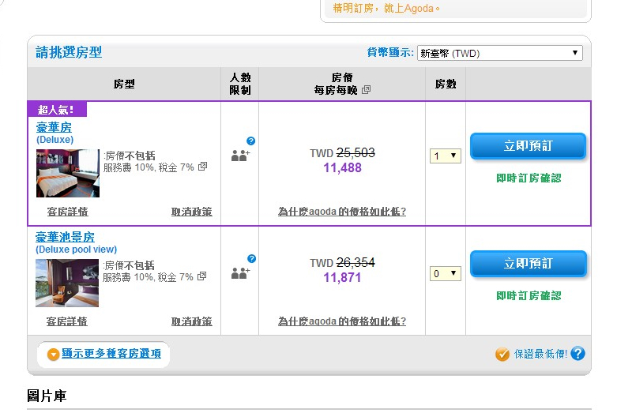The image size is (617, 413).
Task: Click the 超人氣! badge label
Action: 57,109
